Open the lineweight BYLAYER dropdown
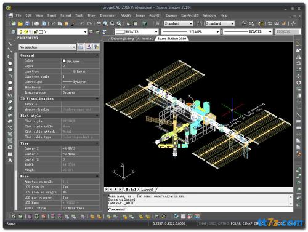Screen dimensions: 308x232 (x=270, y=32)
